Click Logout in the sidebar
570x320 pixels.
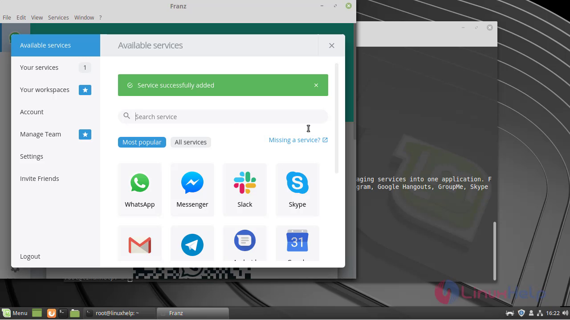pos(56,256)
